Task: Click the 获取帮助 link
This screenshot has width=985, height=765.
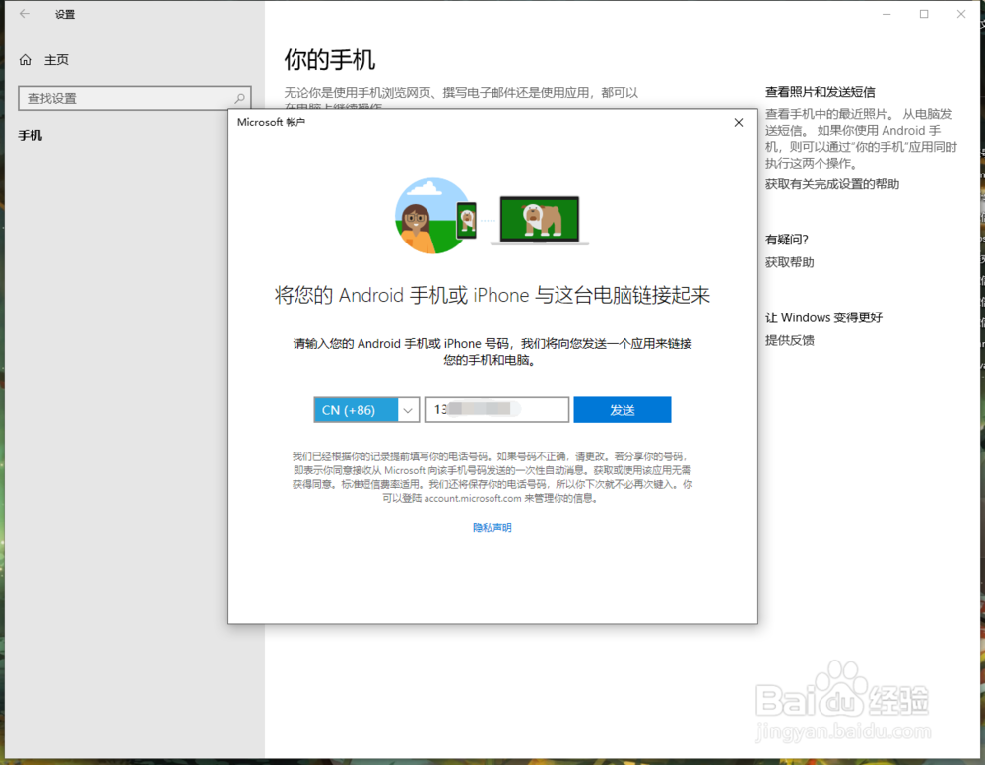Action: (789, 262)
